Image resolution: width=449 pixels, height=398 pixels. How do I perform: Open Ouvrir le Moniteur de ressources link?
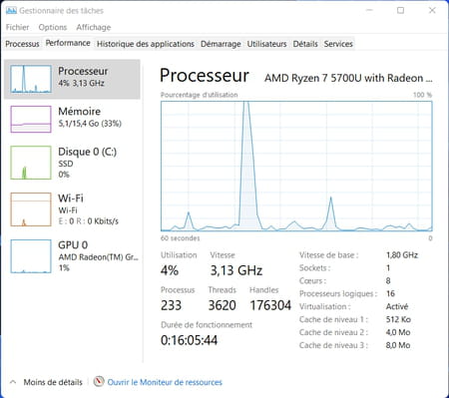(165, 382)
